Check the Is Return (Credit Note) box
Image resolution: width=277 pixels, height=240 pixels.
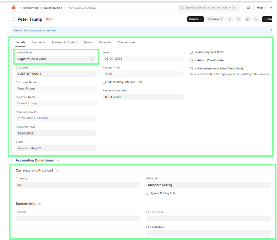(x=191, y=60)
